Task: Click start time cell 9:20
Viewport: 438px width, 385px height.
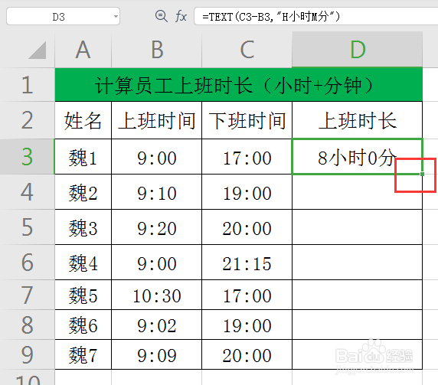Action: point(156,227)
